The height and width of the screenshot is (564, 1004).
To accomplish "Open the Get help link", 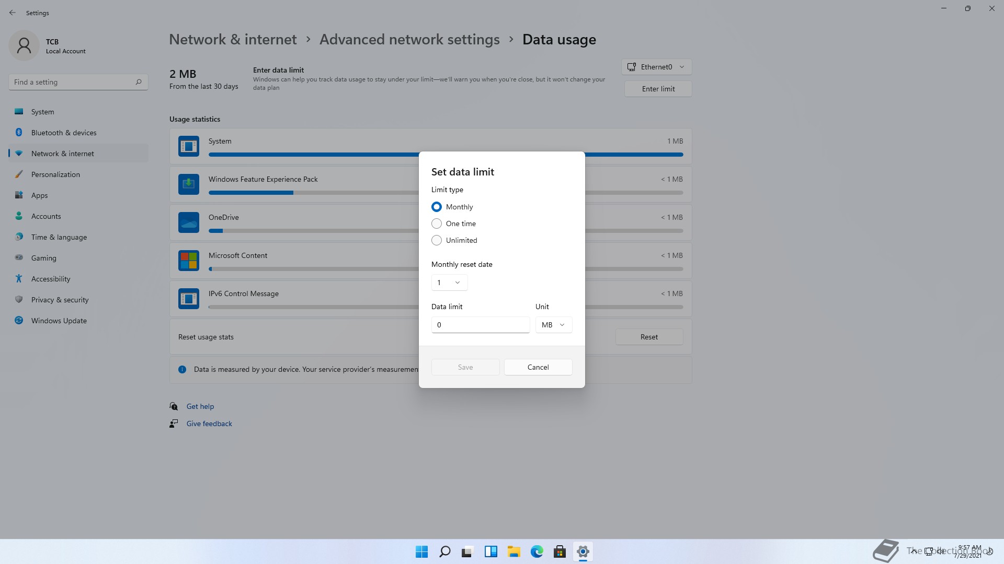I will point(200,406).
